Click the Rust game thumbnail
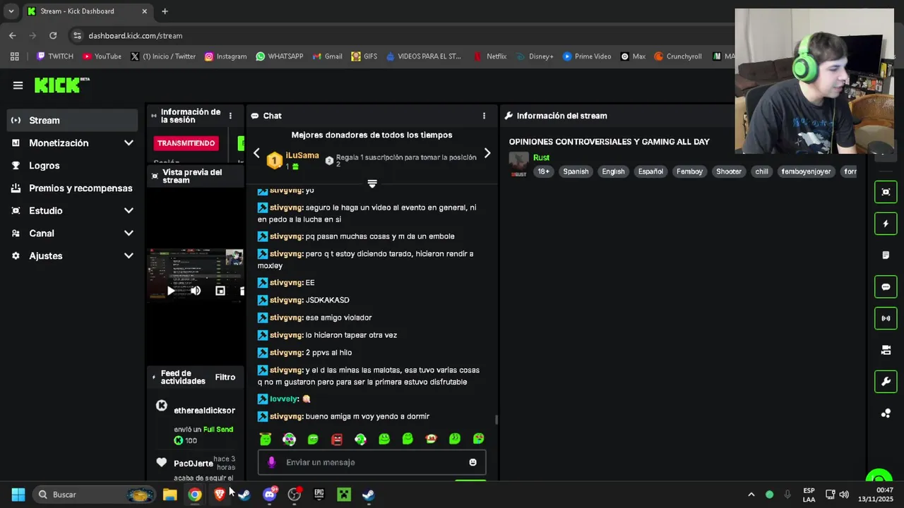904x508 pixels. pyautogui.click(x=518, y=164)
